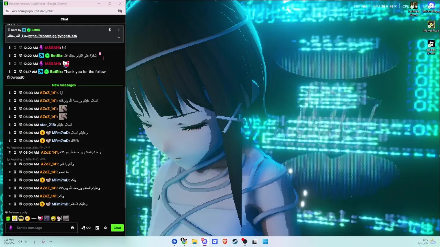This screenshot has height=247, width=440.
Task: Show hidden system tray icons arrow
Action: [51, 242]
